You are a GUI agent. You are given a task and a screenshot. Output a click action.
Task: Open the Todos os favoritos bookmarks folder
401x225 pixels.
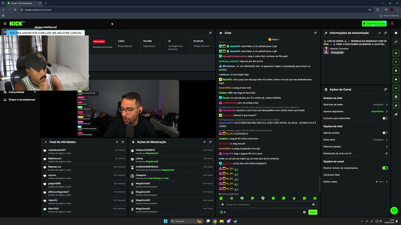coord(389,16)
